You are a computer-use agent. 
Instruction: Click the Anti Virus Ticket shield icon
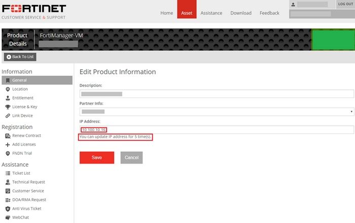(x=8, y=209)
